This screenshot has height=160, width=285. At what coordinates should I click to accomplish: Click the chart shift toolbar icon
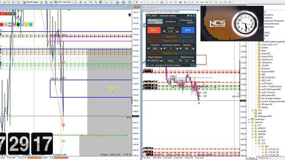click(x=111, y=2)
